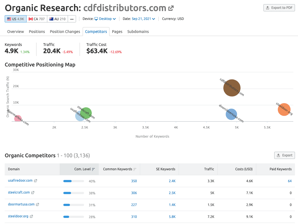Image resolution: width=298 pixels, height=224 pixels.
Task: Click the Keywords 4.9K metric value
Action: tap(12, 51)
